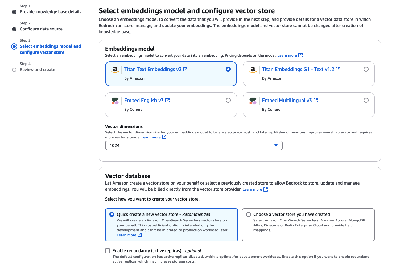412x263 pixels.
Task: Click the Step 4 Review and create marker
Action: pyautogui.click(x=14, y=70)
